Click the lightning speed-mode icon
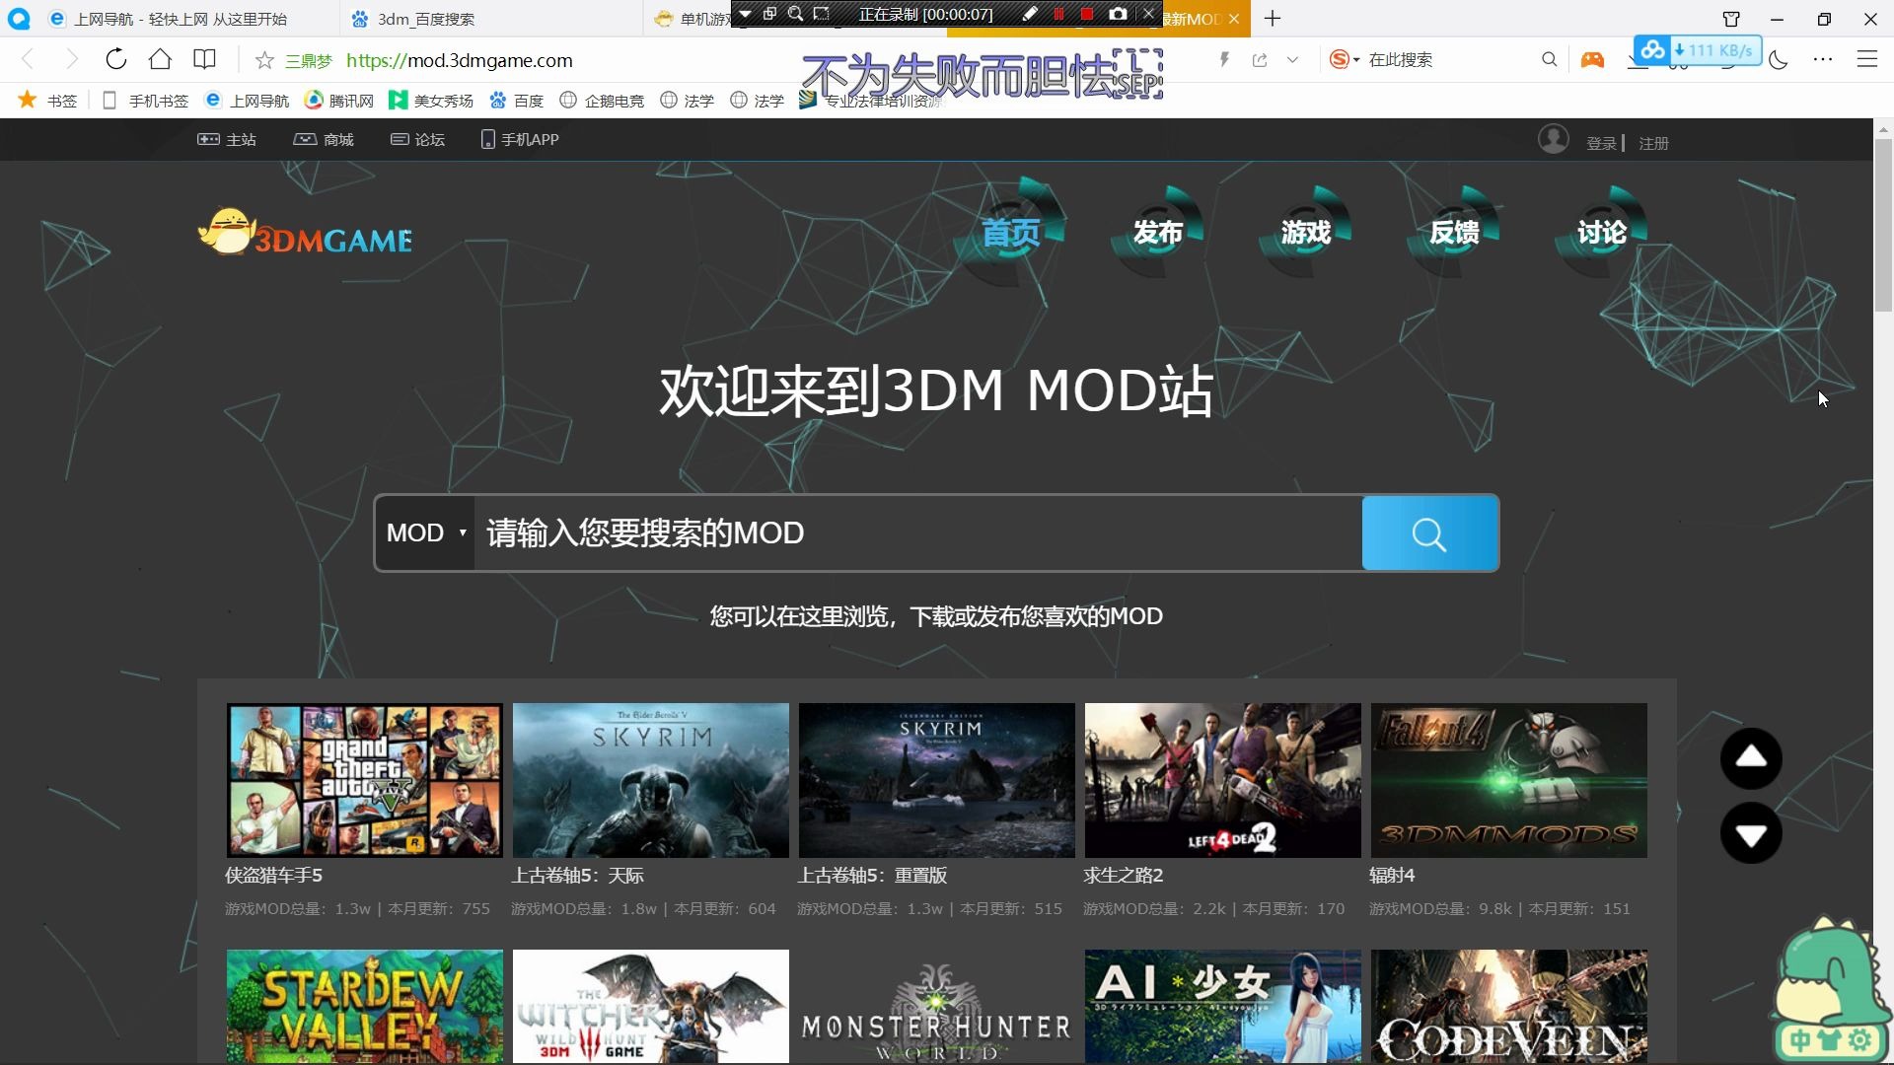 1224,59
